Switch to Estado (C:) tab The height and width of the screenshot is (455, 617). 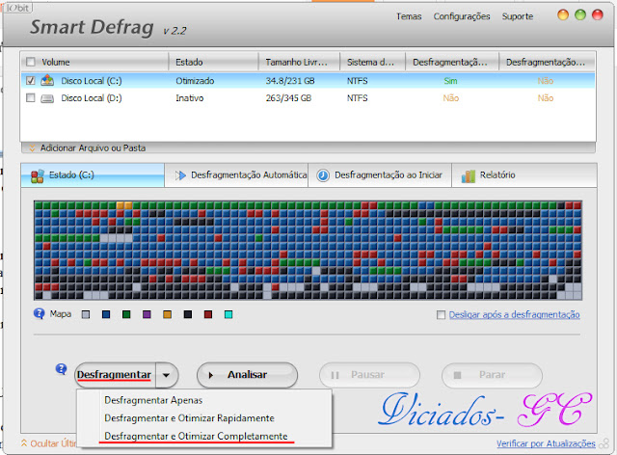pos(93,175)
